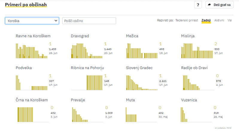239x135 pixels.
Task: Click the Radlje ob Dravi chart
Action: 197,82
